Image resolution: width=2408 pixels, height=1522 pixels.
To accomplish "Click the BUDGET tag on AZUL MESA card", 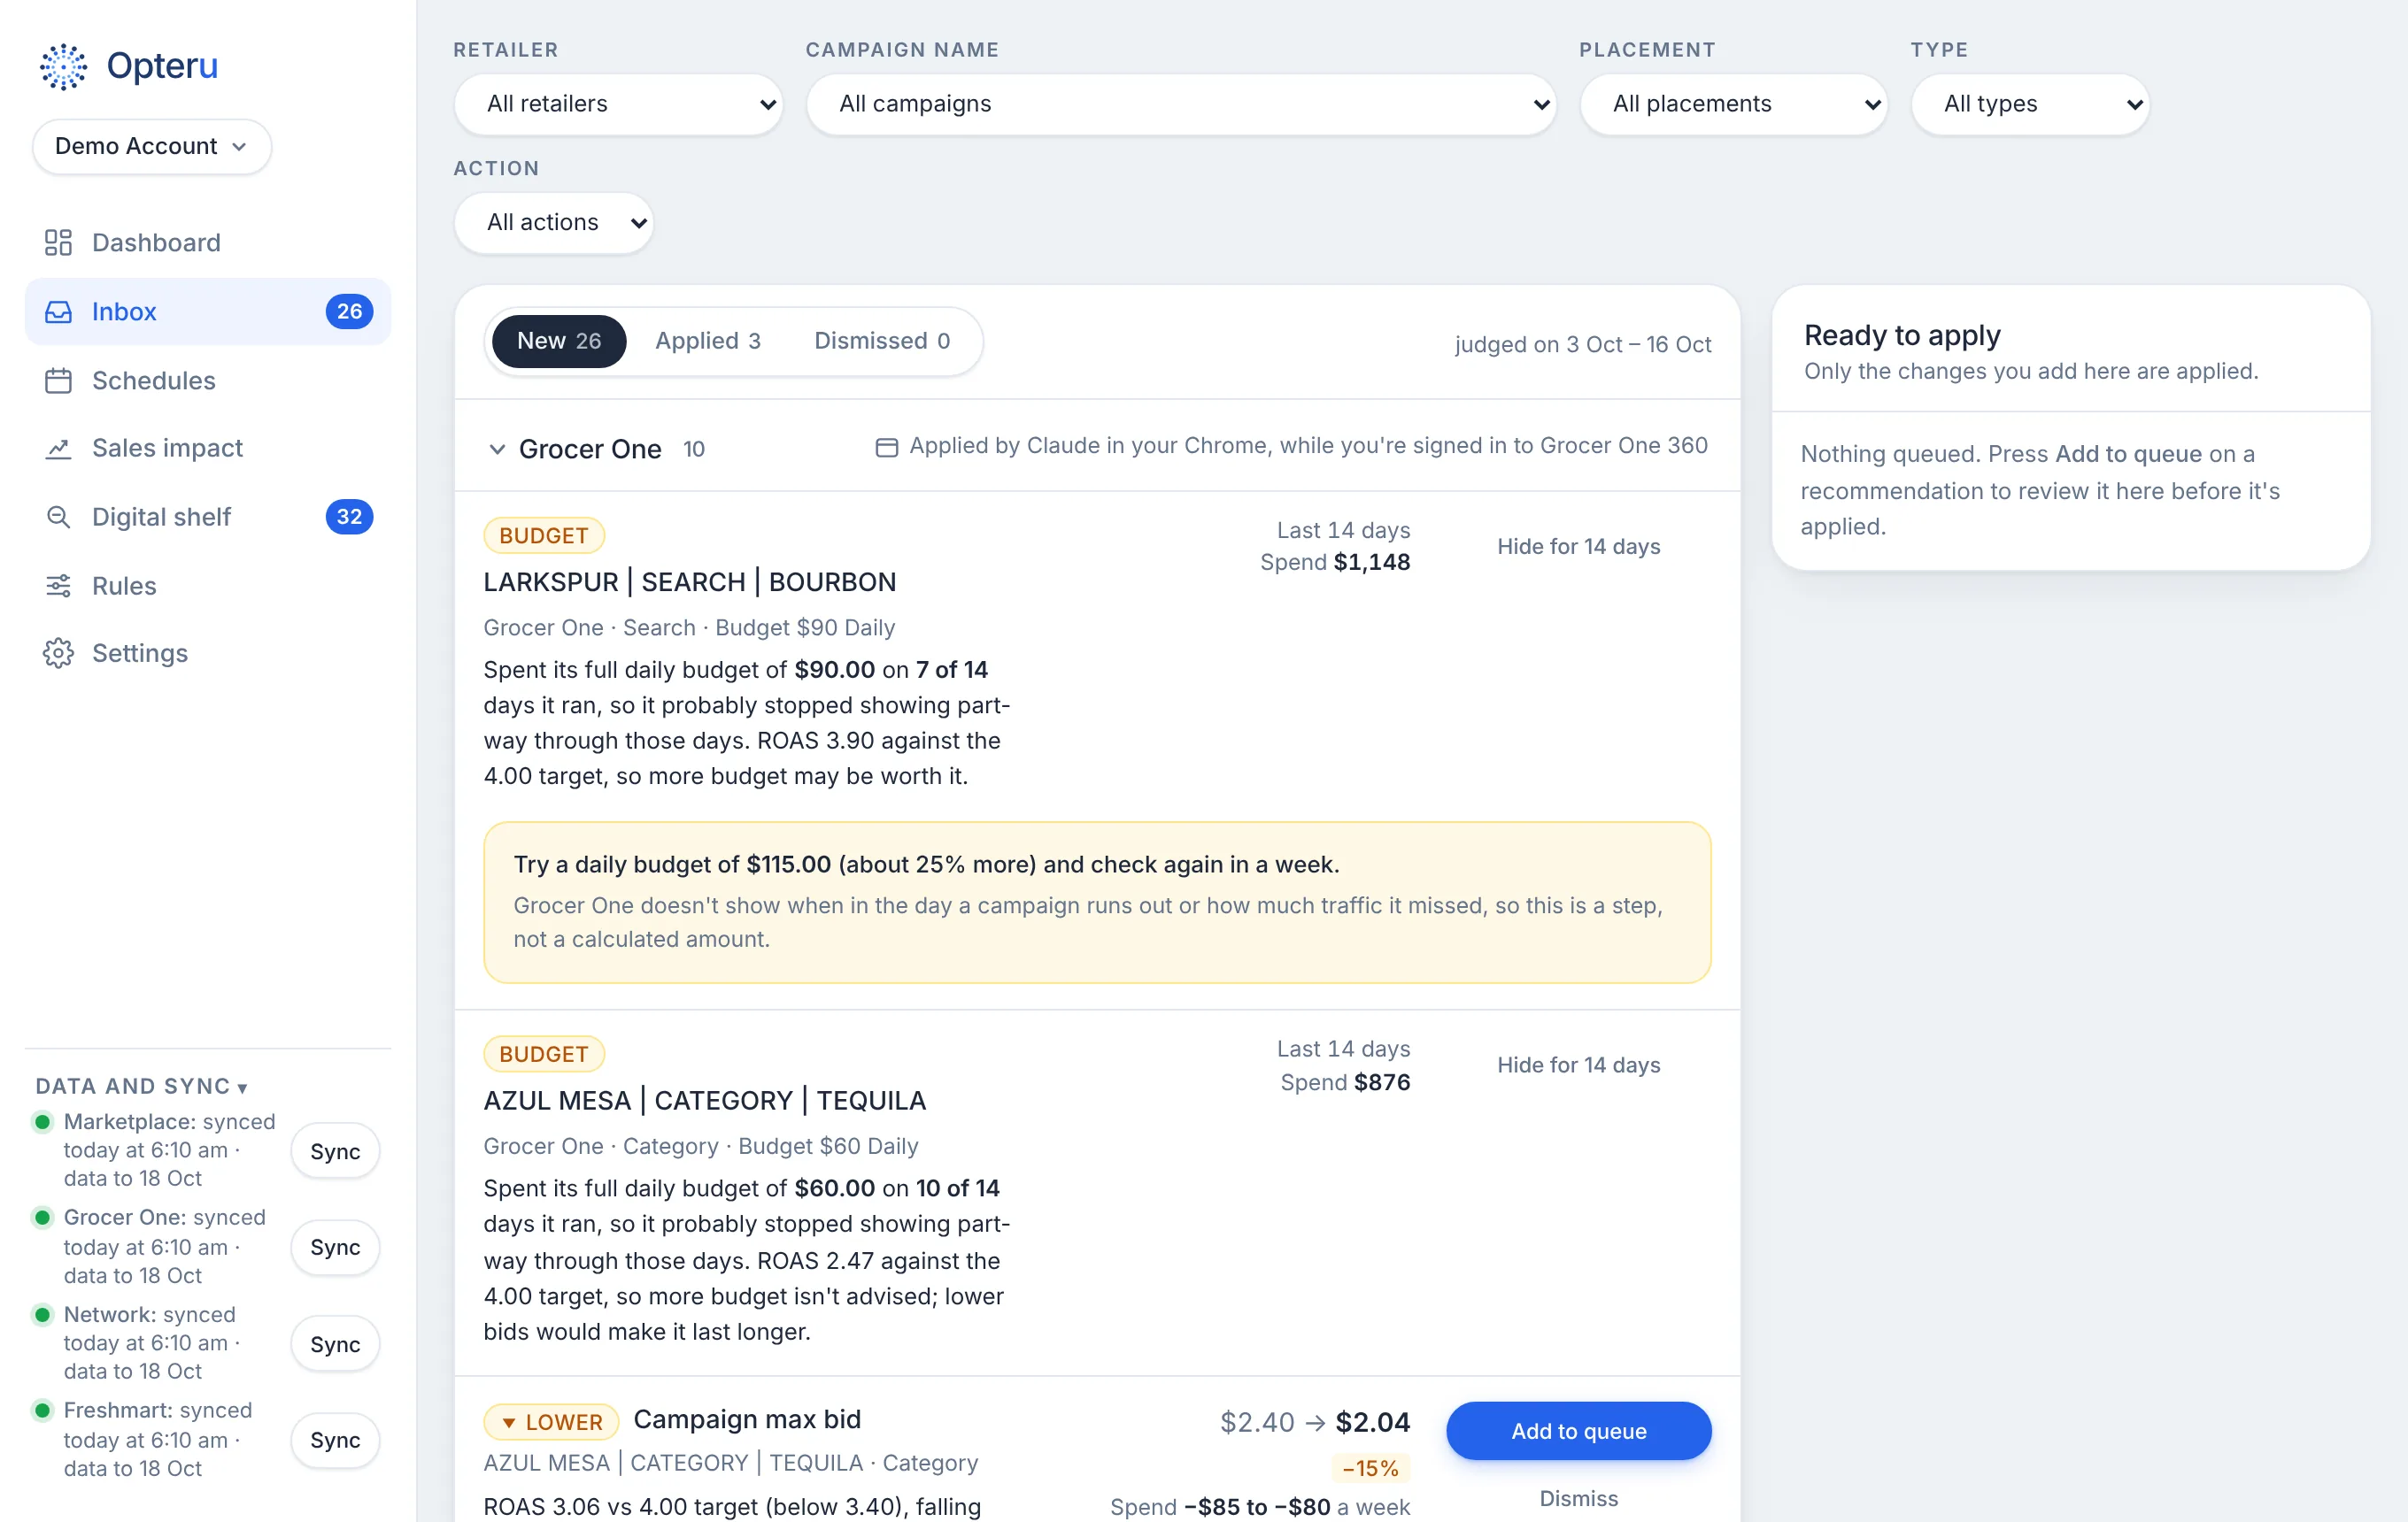I will (x=543, y=1054).
